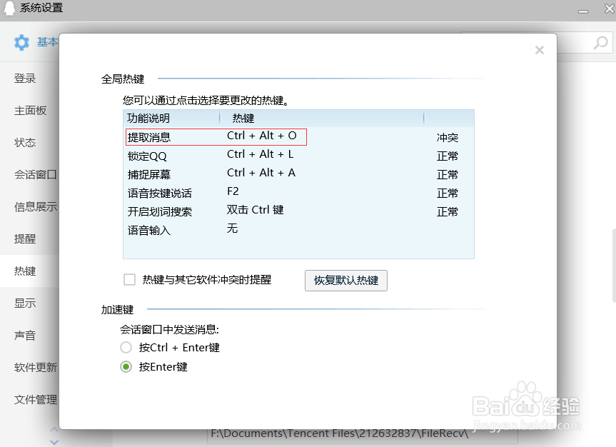Select the 语音输入 hotkey row
616x447 pixels.
(x=298, y=230)
